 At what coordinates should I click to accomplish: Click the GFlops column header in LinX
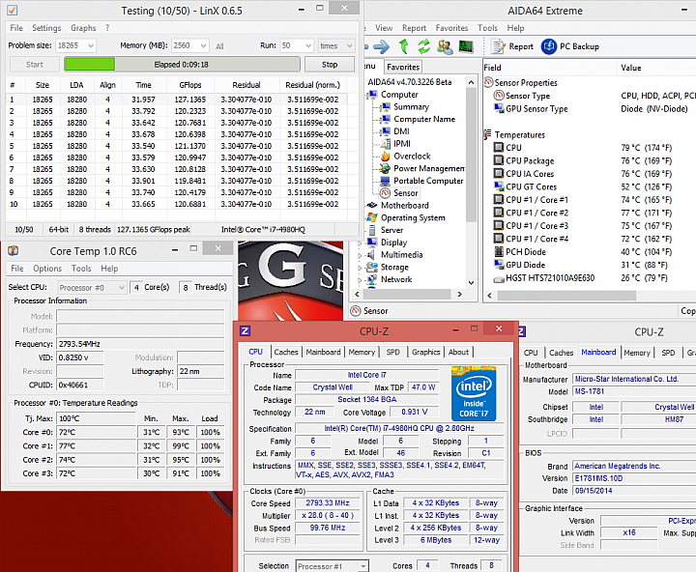(x=190, y=85)
